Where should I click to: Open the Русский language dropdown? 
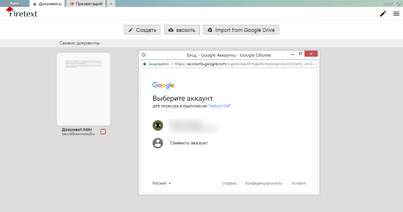tap(162, 183)
